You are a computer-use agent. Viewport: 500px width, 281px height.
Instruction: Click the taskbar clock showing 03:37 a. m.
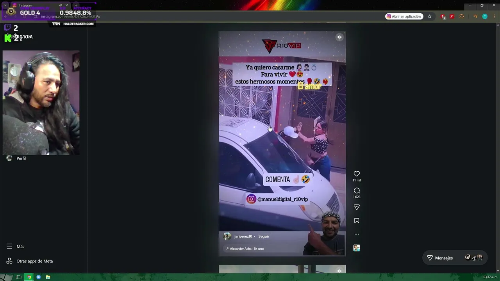[491, 277]
